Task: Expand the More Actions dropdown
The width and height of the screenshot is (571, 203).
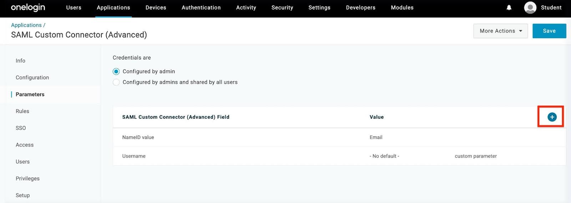Action: pos(500,31)
